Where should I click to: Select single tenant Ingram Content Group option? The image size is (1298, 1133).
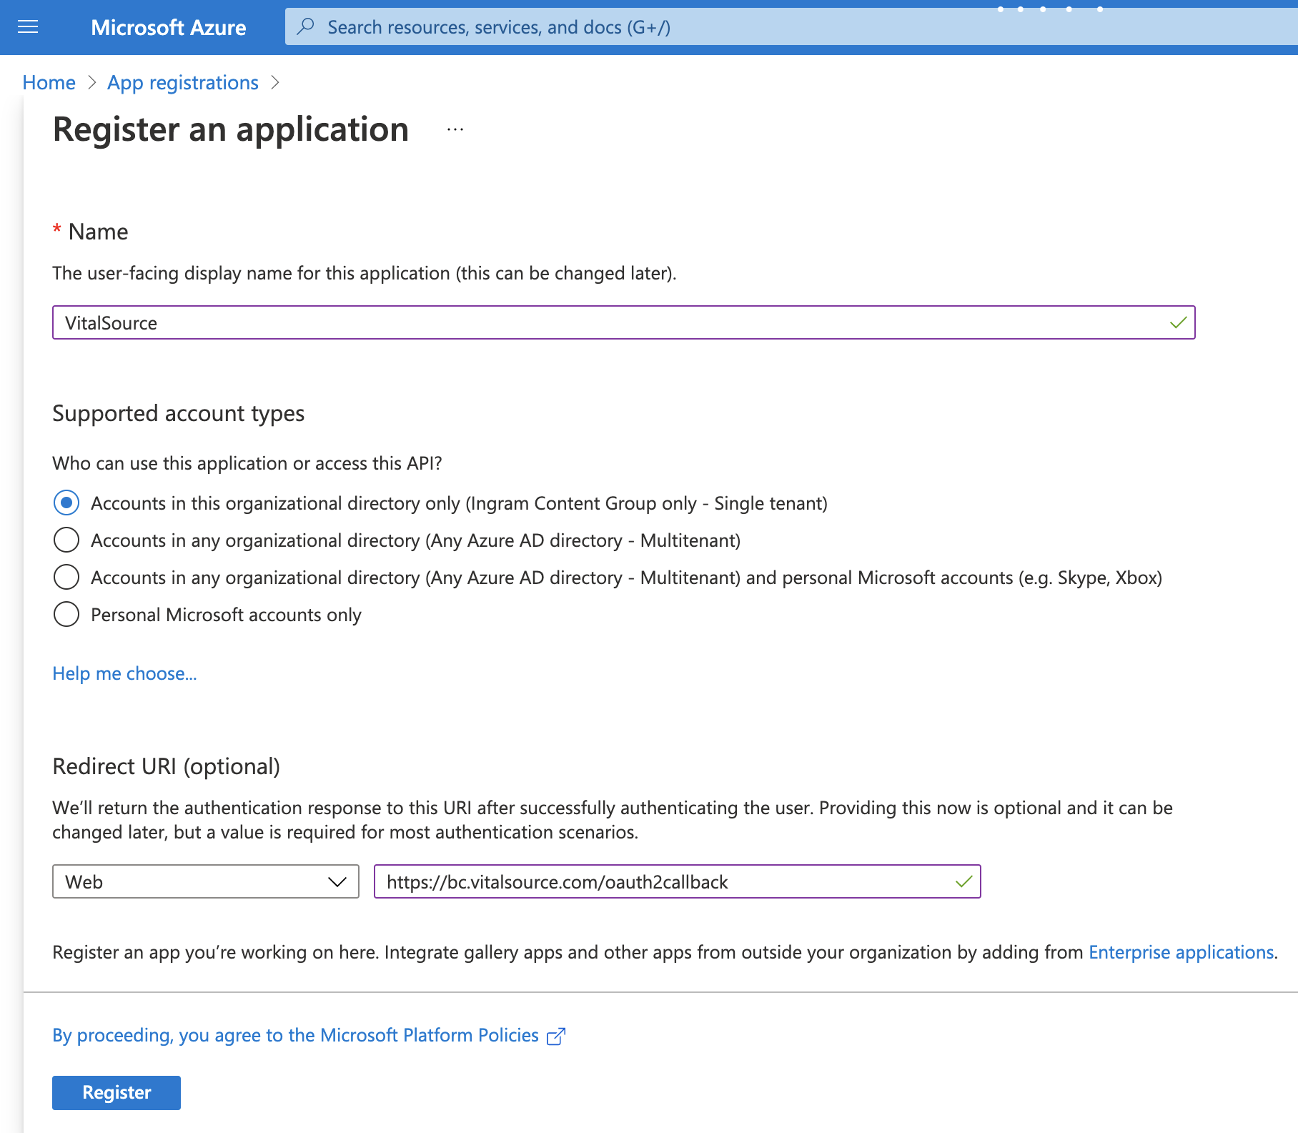pos(66,503)
